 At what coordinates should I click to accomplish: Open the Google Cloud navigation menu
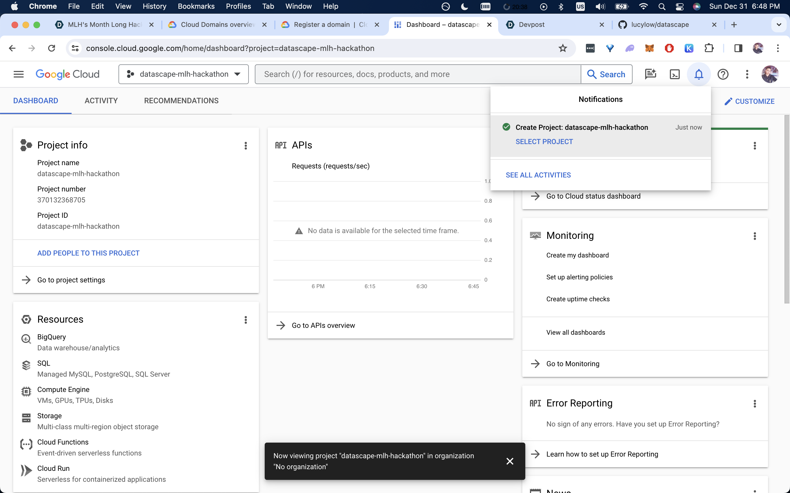(x=19, y=74)
